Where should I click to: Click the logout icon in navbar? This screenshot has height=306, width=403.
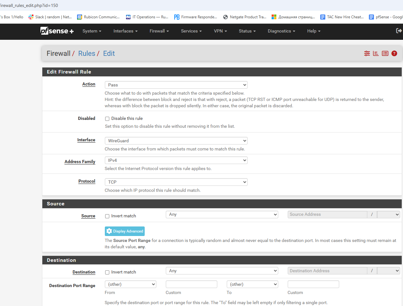(x=399, y=31)
